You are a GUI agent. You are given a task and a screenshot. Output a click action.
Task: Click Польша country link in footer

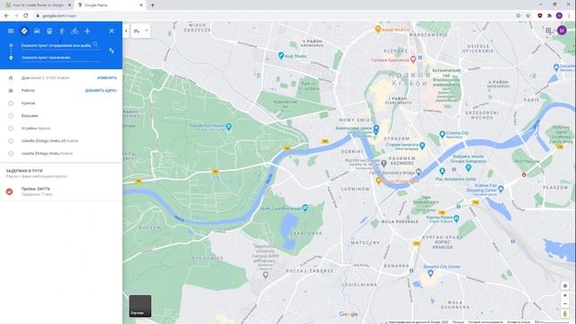click(458, 322)
